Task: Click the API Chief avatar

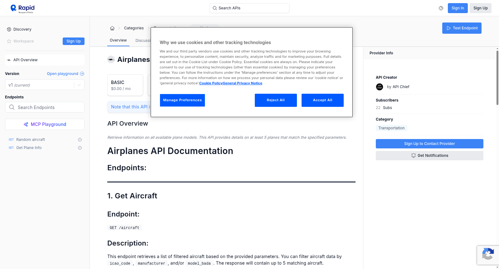Action: pyautogui.click(x=380, y=87)
